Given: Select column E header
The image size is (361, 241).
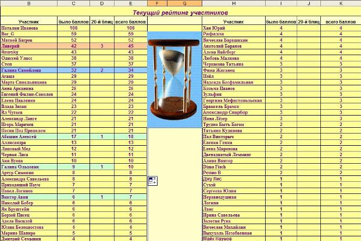Looking at the screenshot, I should click(131, 3).
